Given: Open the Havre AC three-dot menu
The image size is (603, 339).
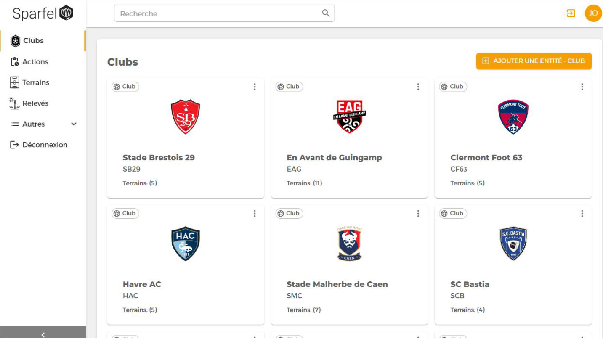Looking at the screenshot, I should [x=254, y=213].
